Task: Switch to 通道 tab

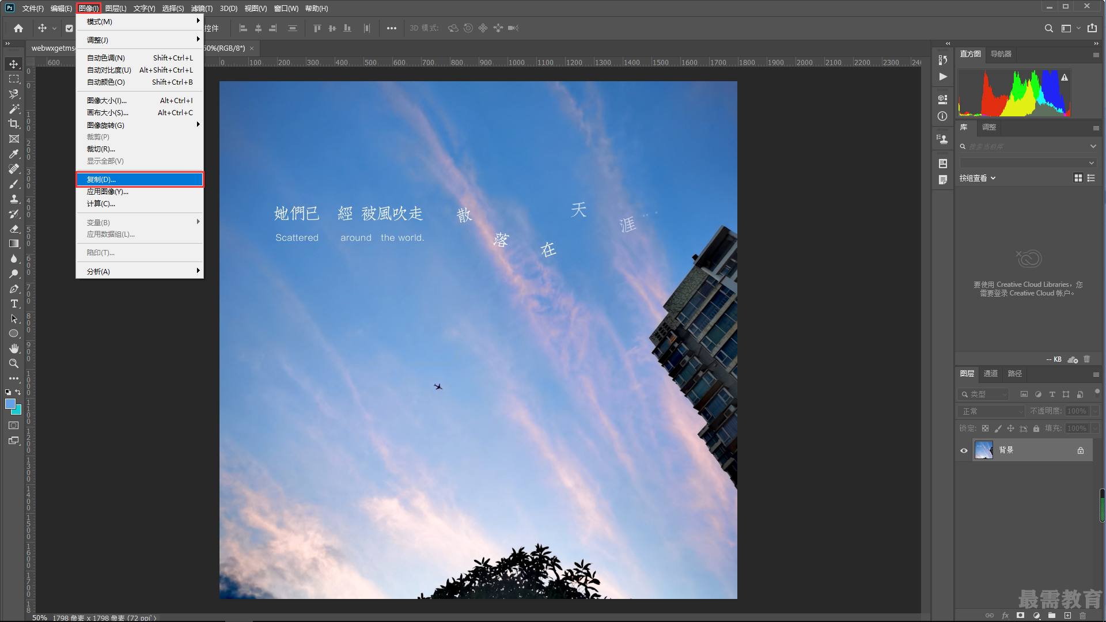Action: [990, 374]
